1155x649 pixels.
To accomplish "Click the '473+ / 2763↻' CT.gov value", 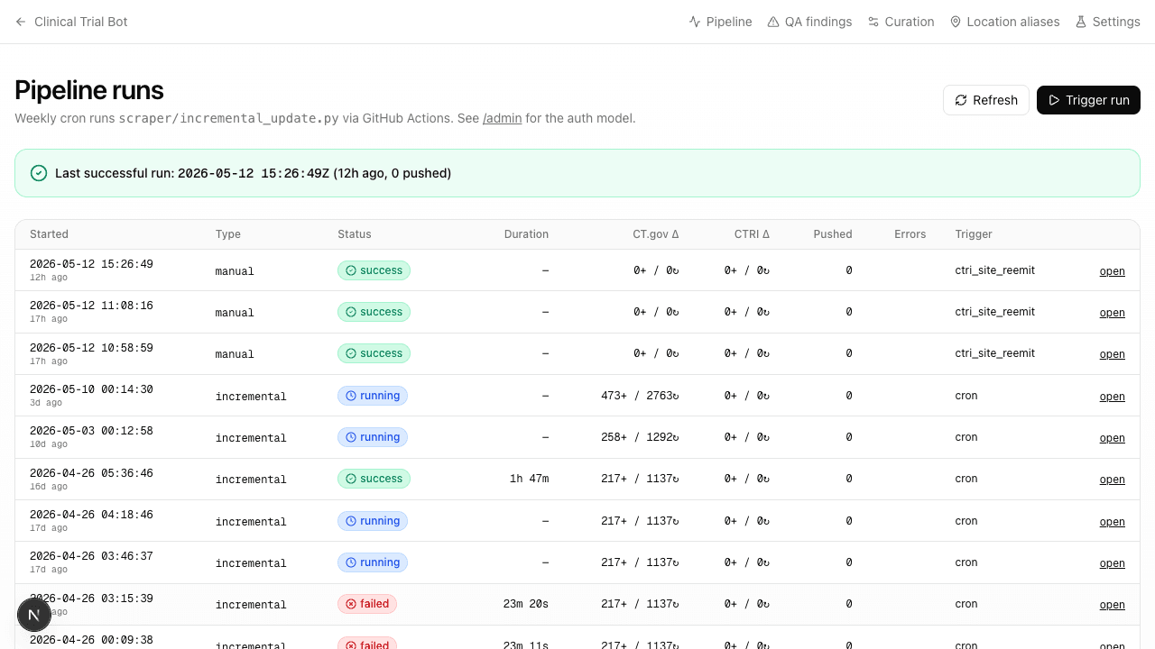I will pos(640,396).
